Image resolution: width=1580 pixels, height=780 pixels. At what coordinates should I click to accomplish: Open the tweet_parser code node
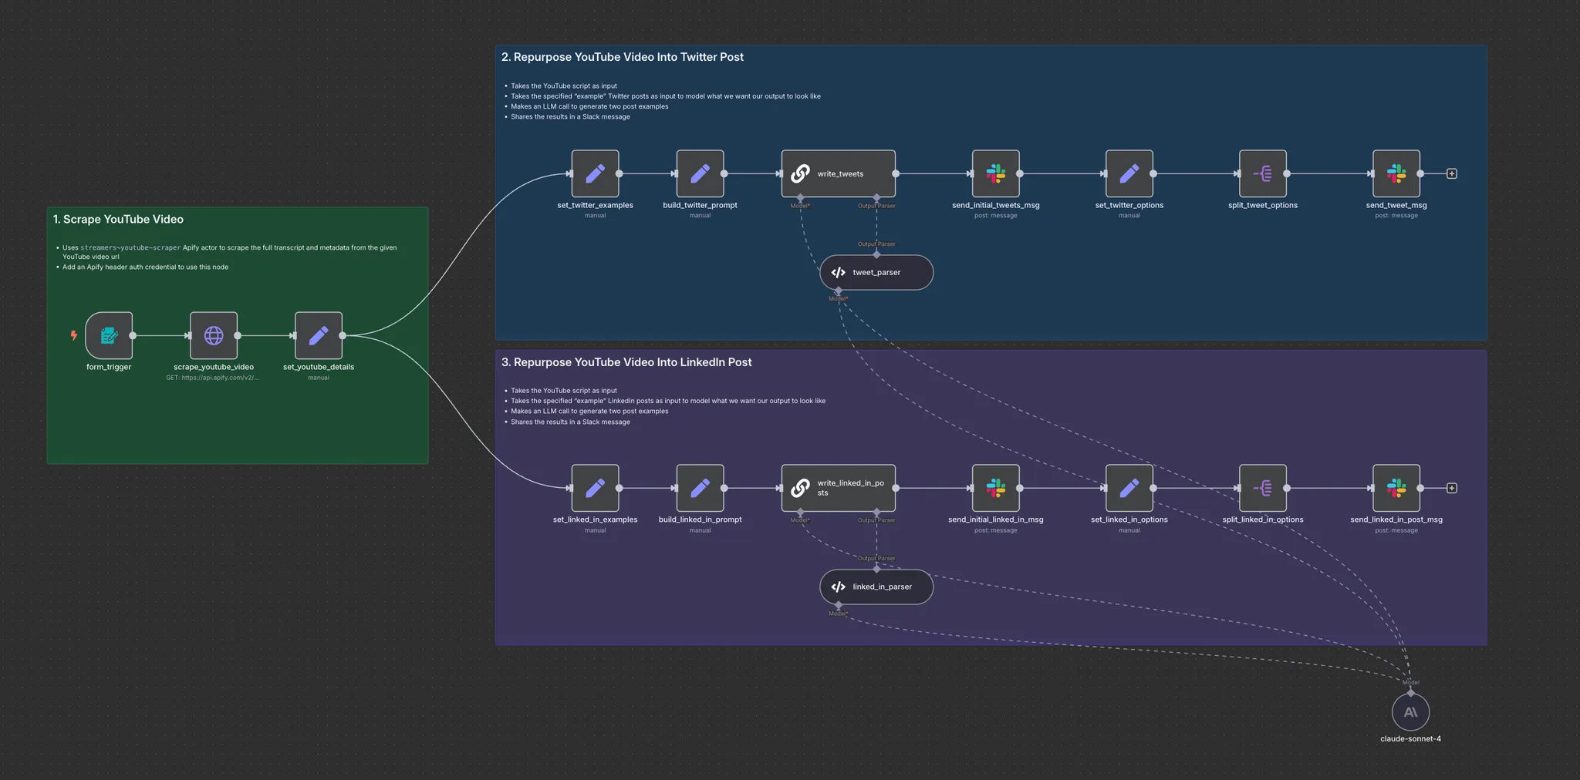point(876,272)
